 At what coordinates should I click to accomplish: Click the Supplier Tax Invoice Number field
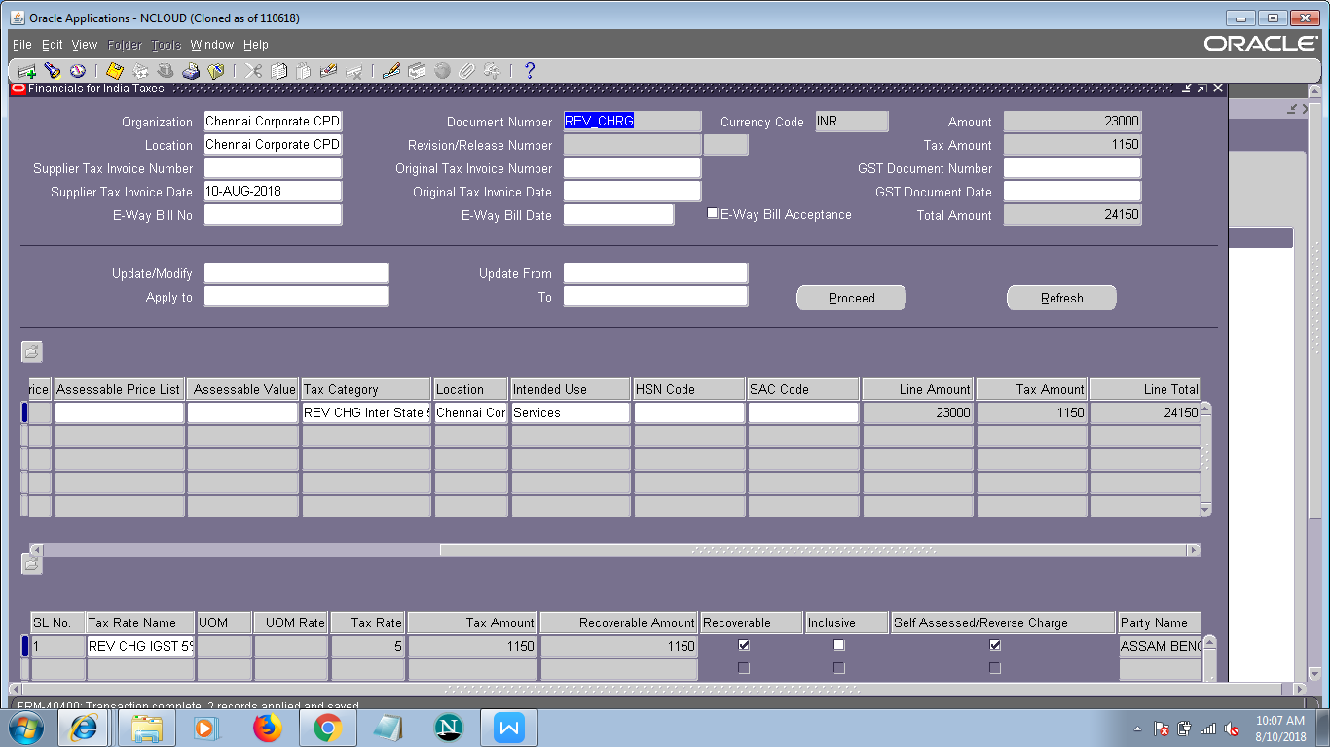274,168
